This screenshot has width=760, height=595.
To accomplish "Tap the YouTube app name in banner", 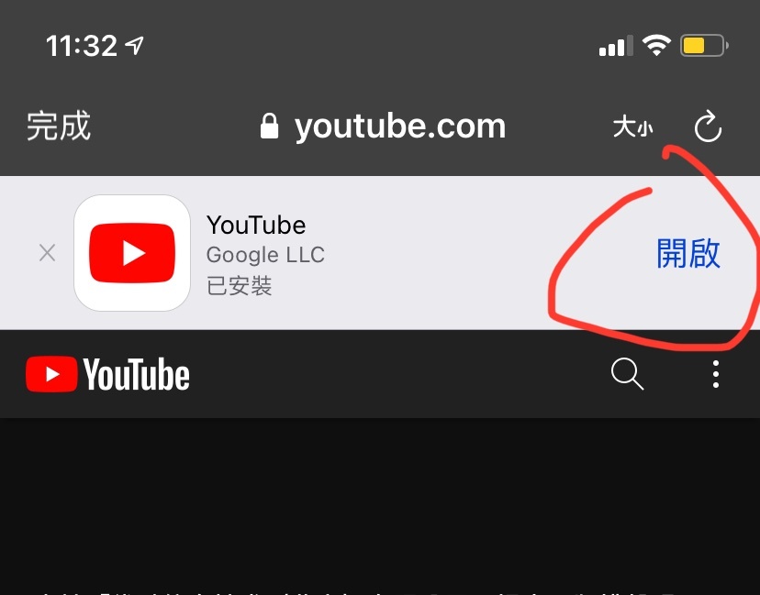I will pyautogui.click(x=256, y=226).
